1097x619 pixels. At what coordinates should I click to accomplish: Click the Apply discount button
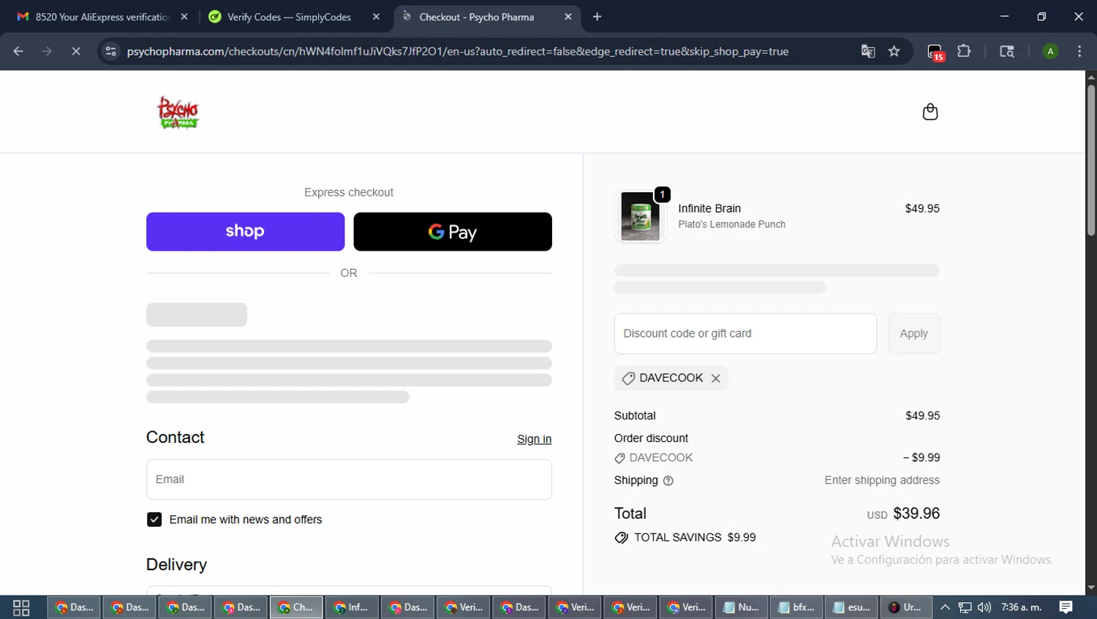[x=913, y=334]
